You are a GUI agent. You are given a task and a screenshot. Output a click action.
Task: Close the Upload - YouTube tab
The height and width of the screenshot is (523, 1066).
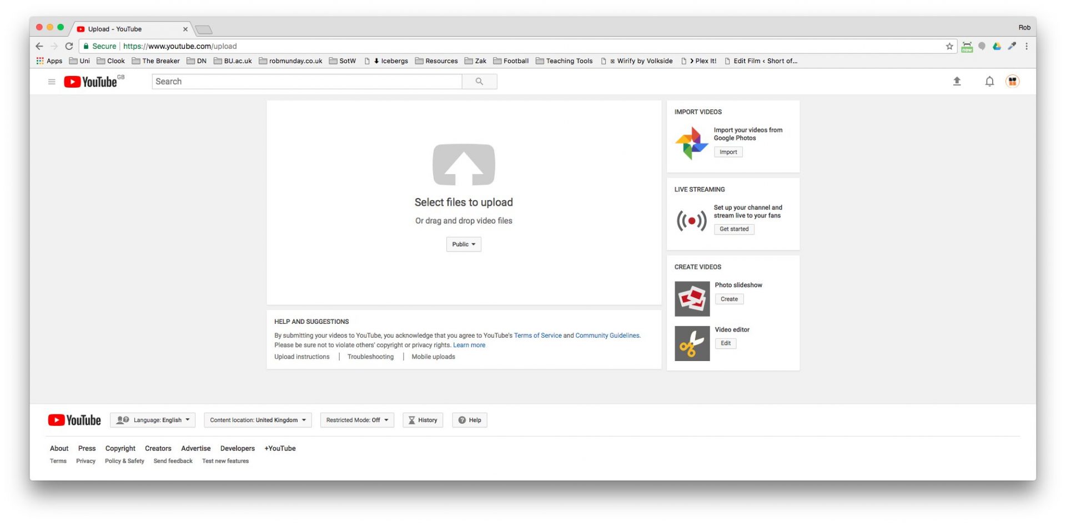coord(185,29)
